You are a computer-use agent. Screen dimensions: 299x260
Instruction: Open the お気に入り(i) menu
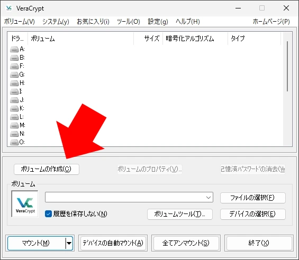click(x=93, y=22)
